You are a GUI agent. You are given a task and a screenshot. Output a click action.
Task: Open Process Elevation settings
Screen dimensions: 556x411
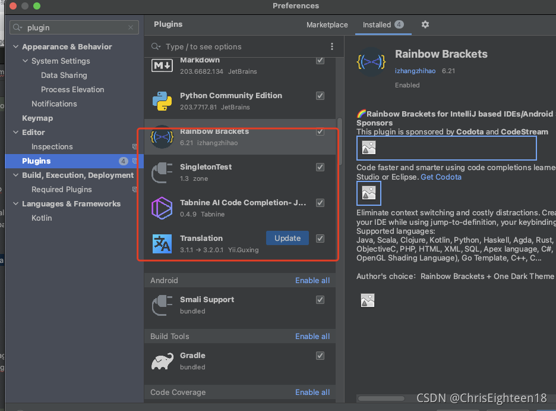(72, 89)
